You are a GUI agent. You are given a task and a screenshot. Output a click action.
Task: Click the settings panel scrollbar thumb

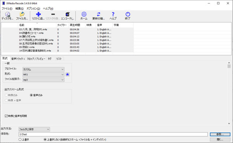pyautogui.click(x=229, y=66)
